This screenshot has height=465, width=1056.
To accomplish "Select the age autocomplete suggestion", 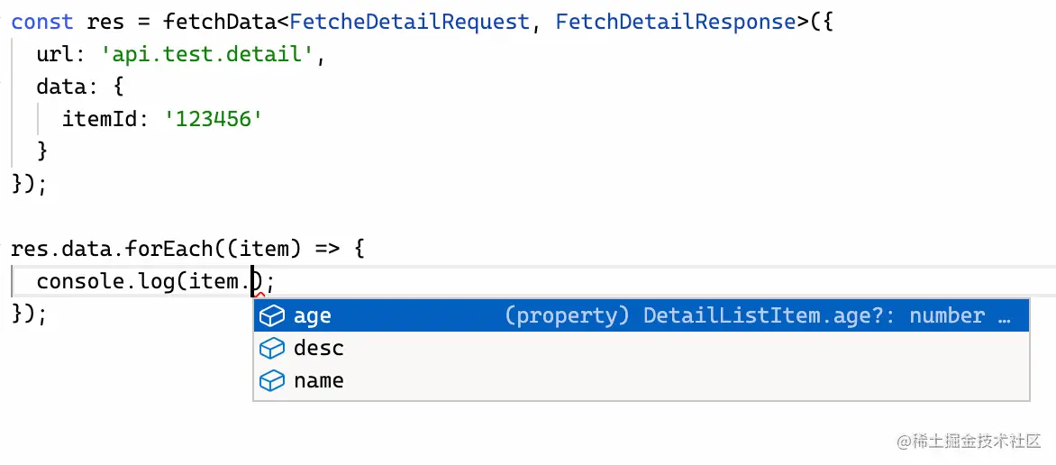I will (x=313, y=315).
